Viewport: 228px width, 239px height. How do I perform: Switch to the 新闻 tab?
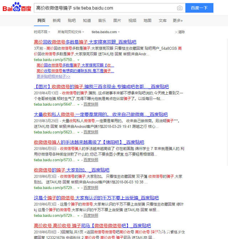click(57, 20)
